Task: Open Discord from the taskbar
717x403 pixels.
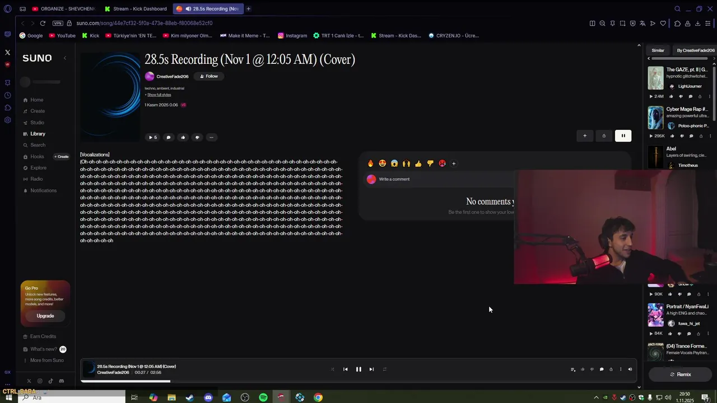Action: point(208,397)
